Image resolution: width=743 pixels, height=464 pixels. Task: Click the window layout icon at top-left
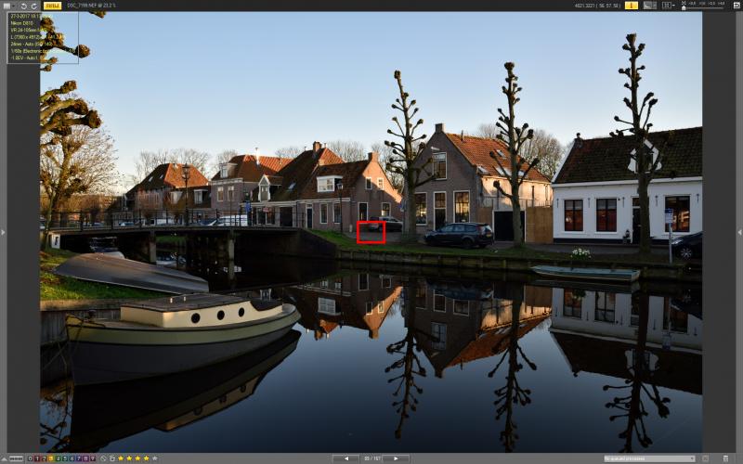[x=7, y=6]
